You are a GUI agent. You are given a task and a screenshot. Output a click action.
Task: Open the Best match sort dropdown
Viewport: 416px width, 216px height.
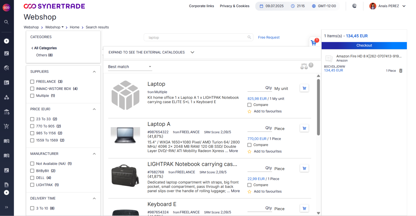[x=130, y=67]
